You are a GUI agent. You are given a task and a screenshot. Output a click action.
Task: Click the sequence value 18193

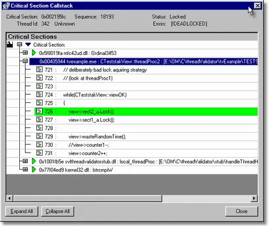(107, 17)
